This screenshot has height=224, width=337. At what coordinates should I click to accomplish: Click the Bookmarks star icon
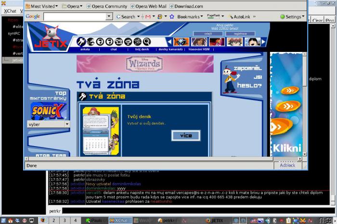172,16
